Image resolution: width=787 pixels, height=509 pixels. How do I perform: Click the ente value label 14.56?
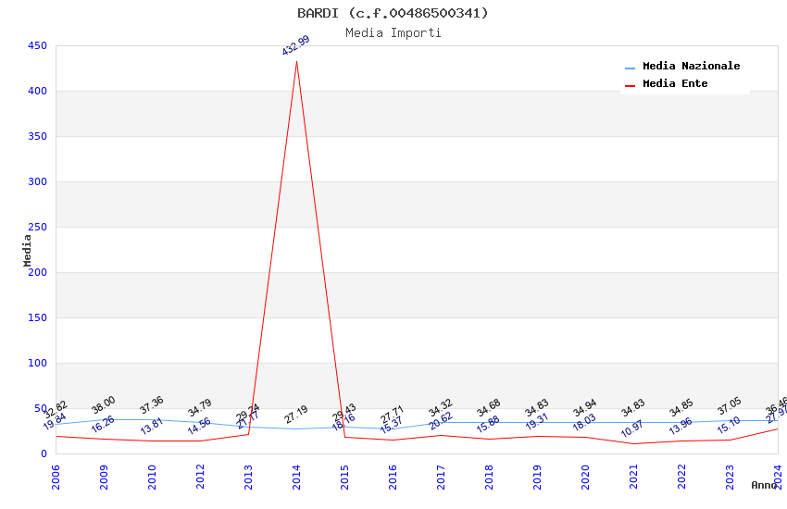pos(199,427)
